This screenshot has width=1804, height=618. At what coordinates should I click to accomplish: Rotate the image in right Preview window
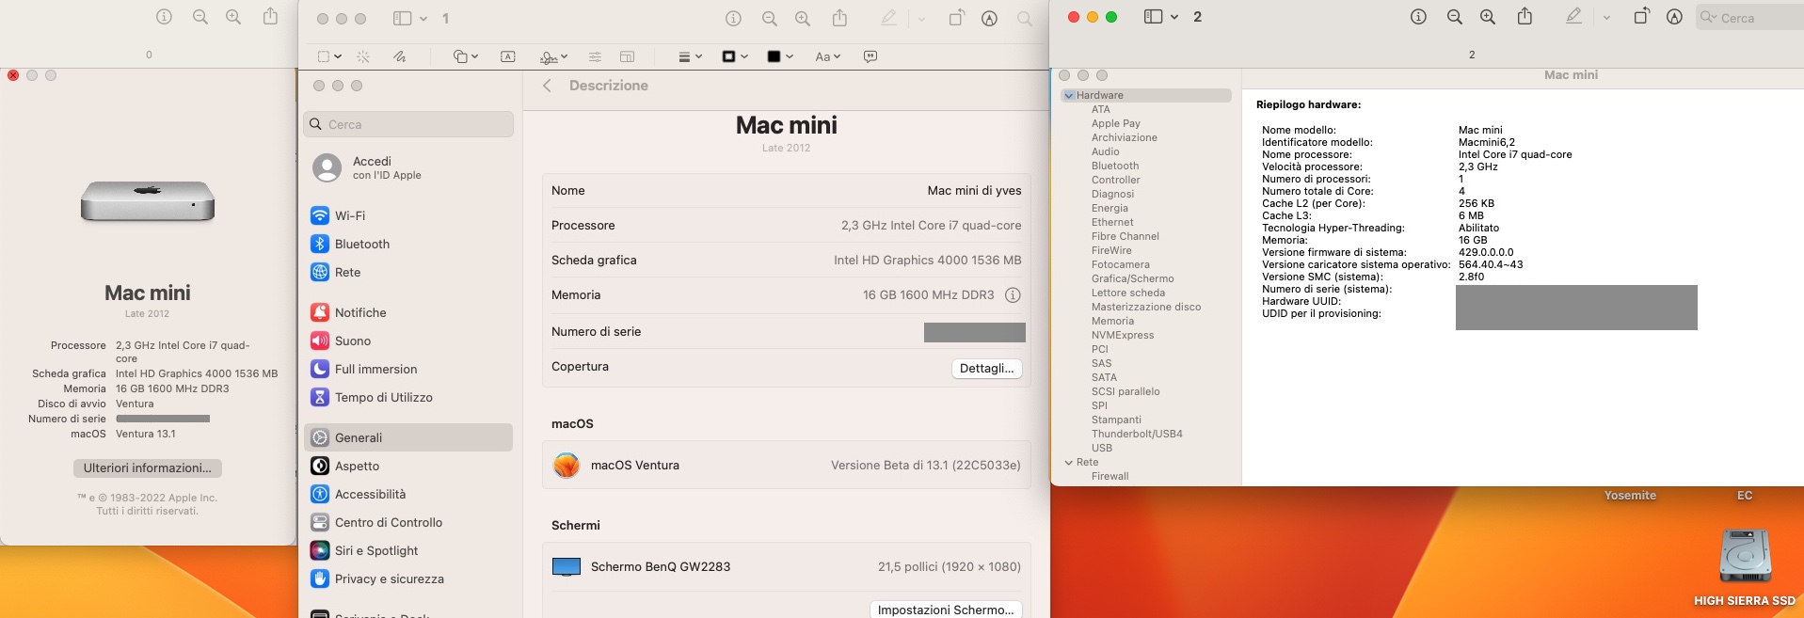click(1641, 16)
